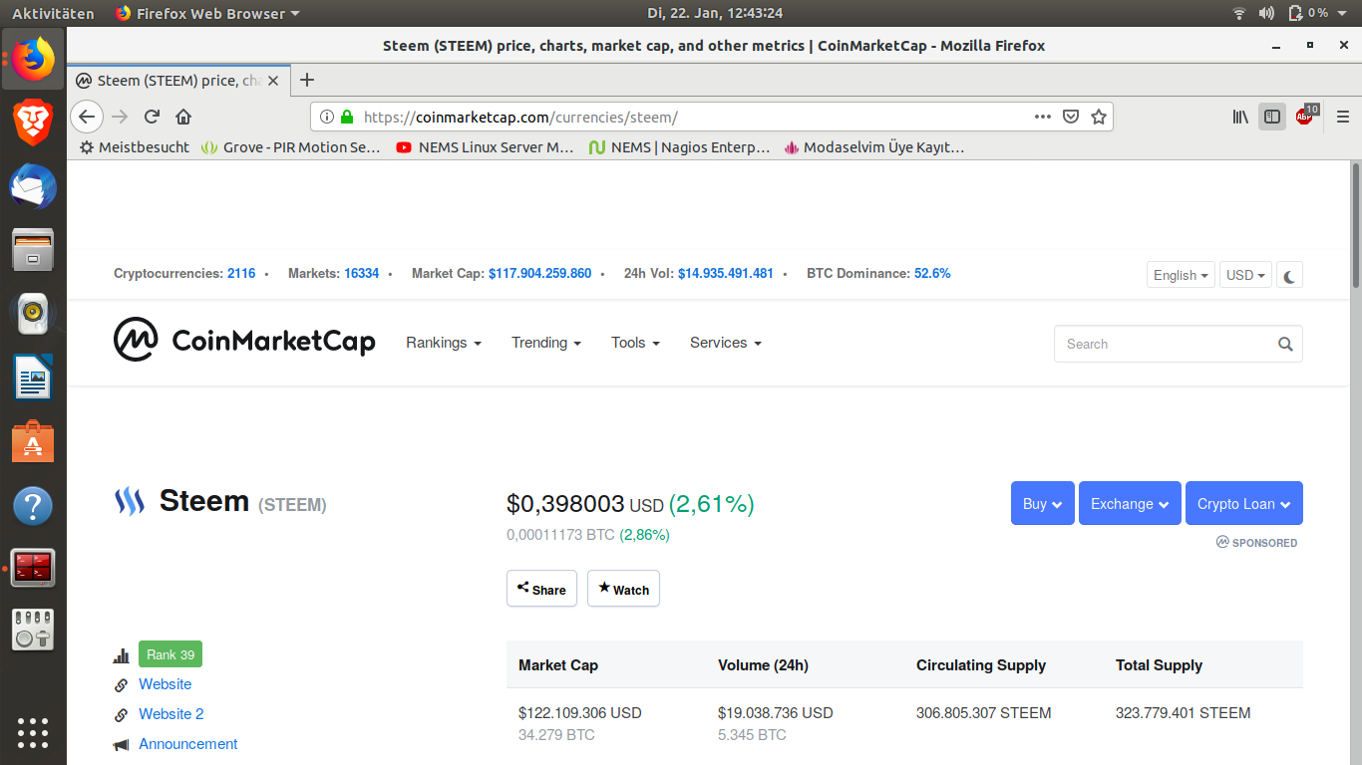
Task: Expand the Tools menu
Action: [x=635, y=343]
